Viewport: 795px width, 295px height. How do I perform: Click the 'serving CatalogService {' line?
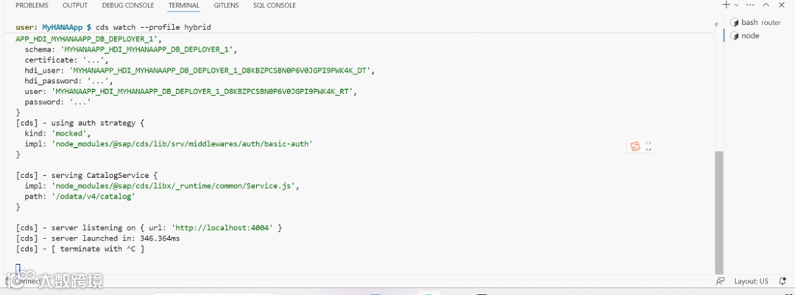click(x=87, y=175)
